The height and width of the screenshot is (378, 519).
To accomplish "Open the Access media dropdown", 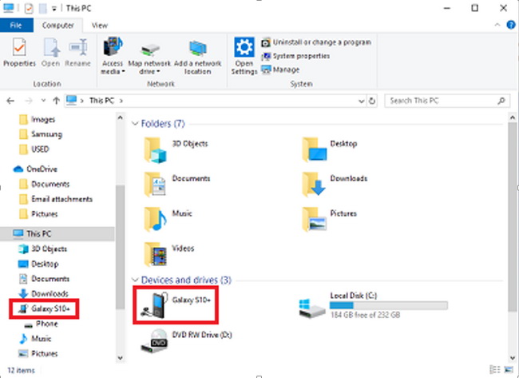I will [113, 56].
